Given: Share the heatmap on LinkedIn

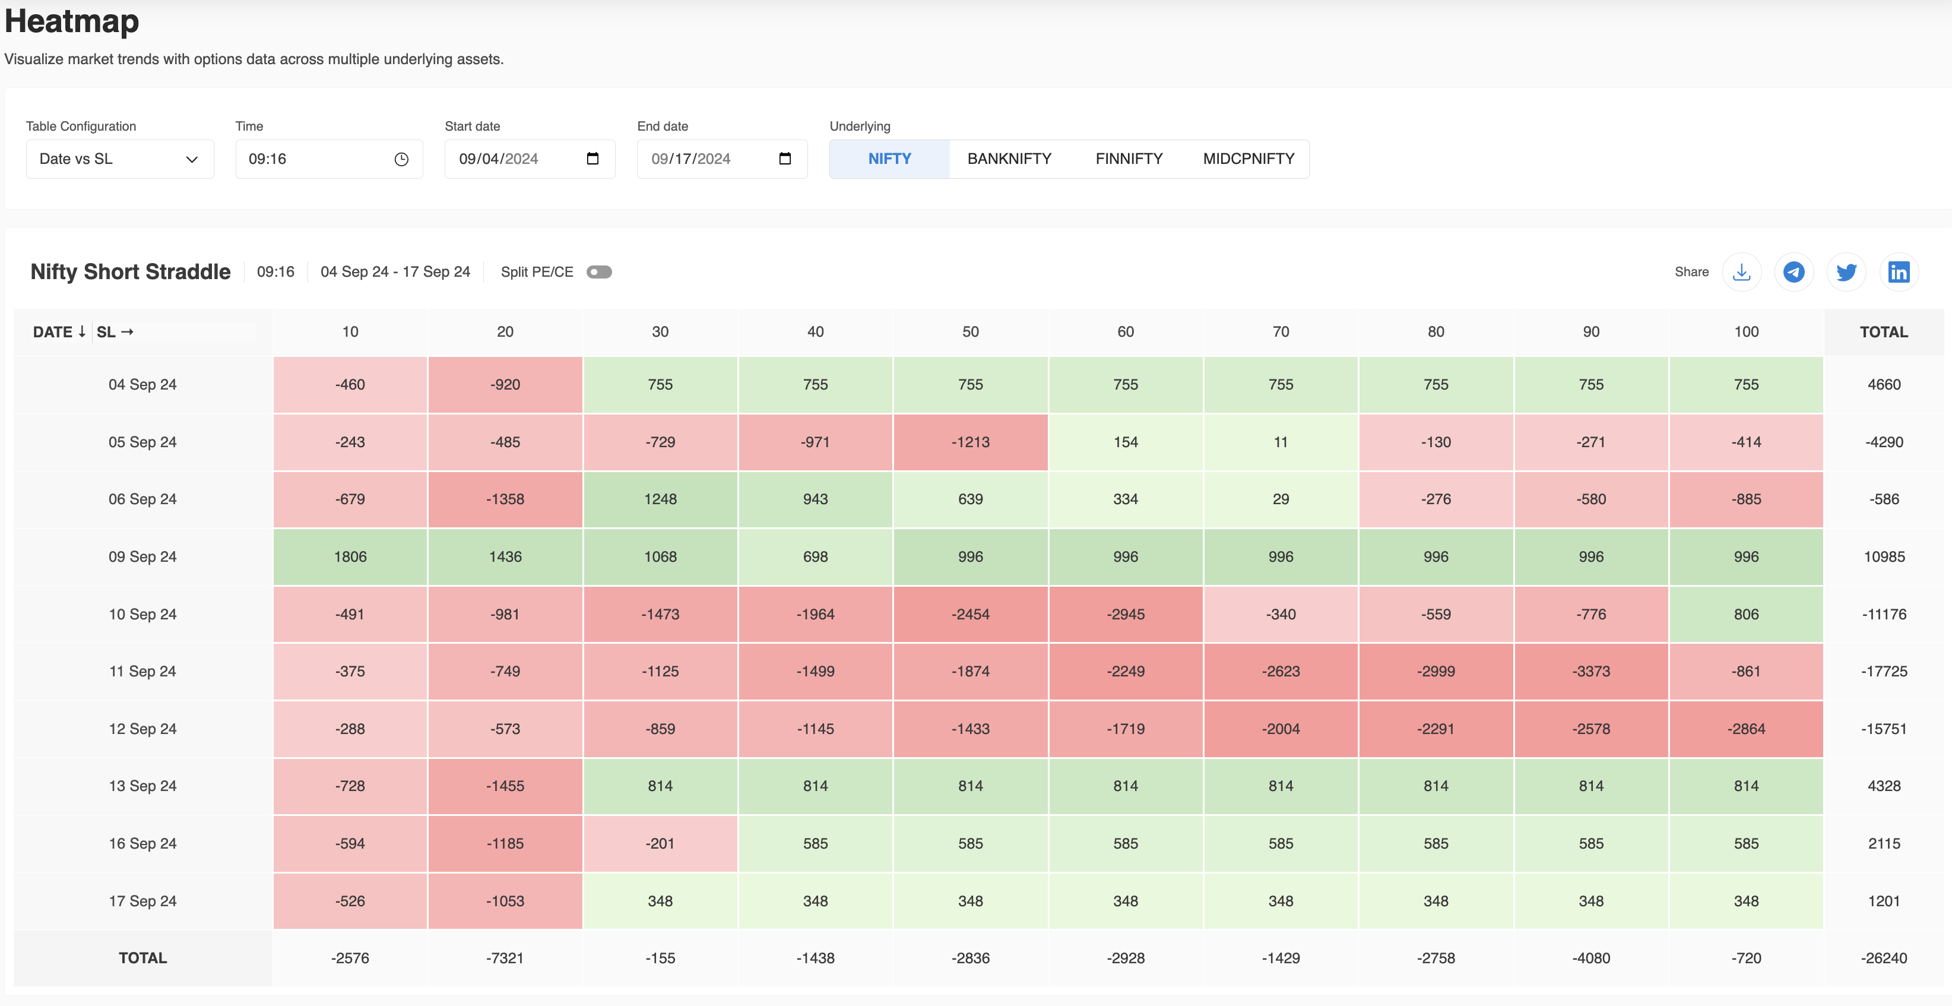Looking at the screenshot, I should tap(1898, 272).
